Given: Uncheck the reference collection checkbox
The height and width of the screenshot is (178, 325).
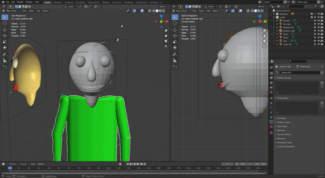Looking at the screenshot, I should 312,14.
